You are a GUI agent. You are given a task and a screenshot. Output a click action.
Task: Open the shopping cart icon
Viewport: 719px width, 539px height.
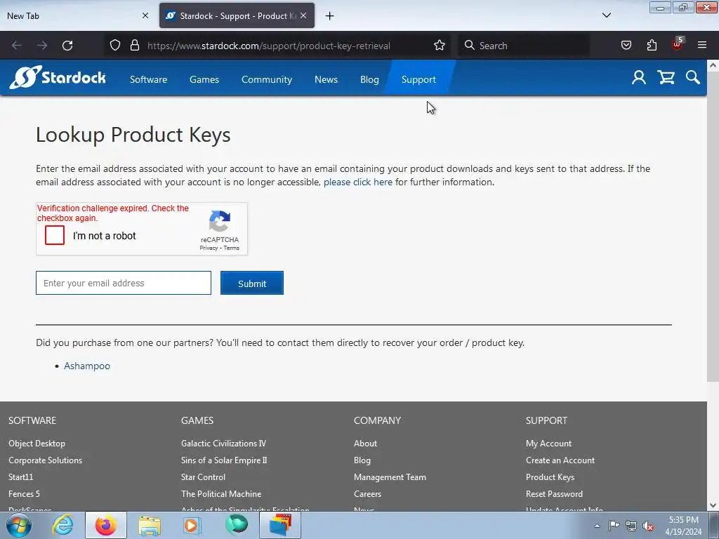pyautogui.click(x=666, y=77)
